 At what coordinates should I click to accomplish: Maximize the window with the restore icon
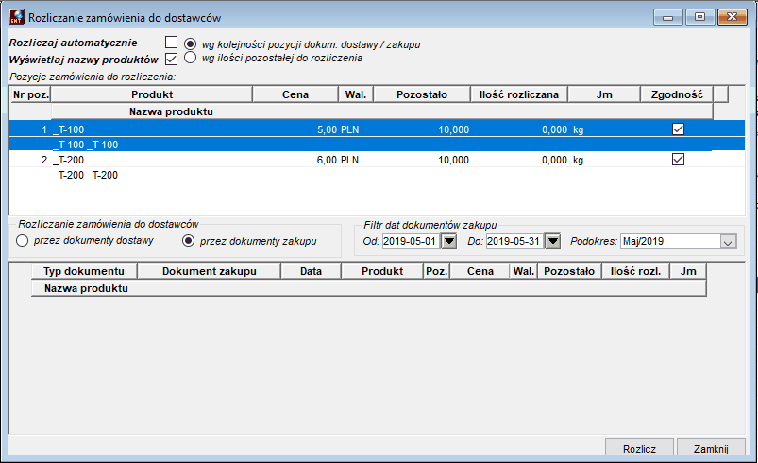click(699, 17)
